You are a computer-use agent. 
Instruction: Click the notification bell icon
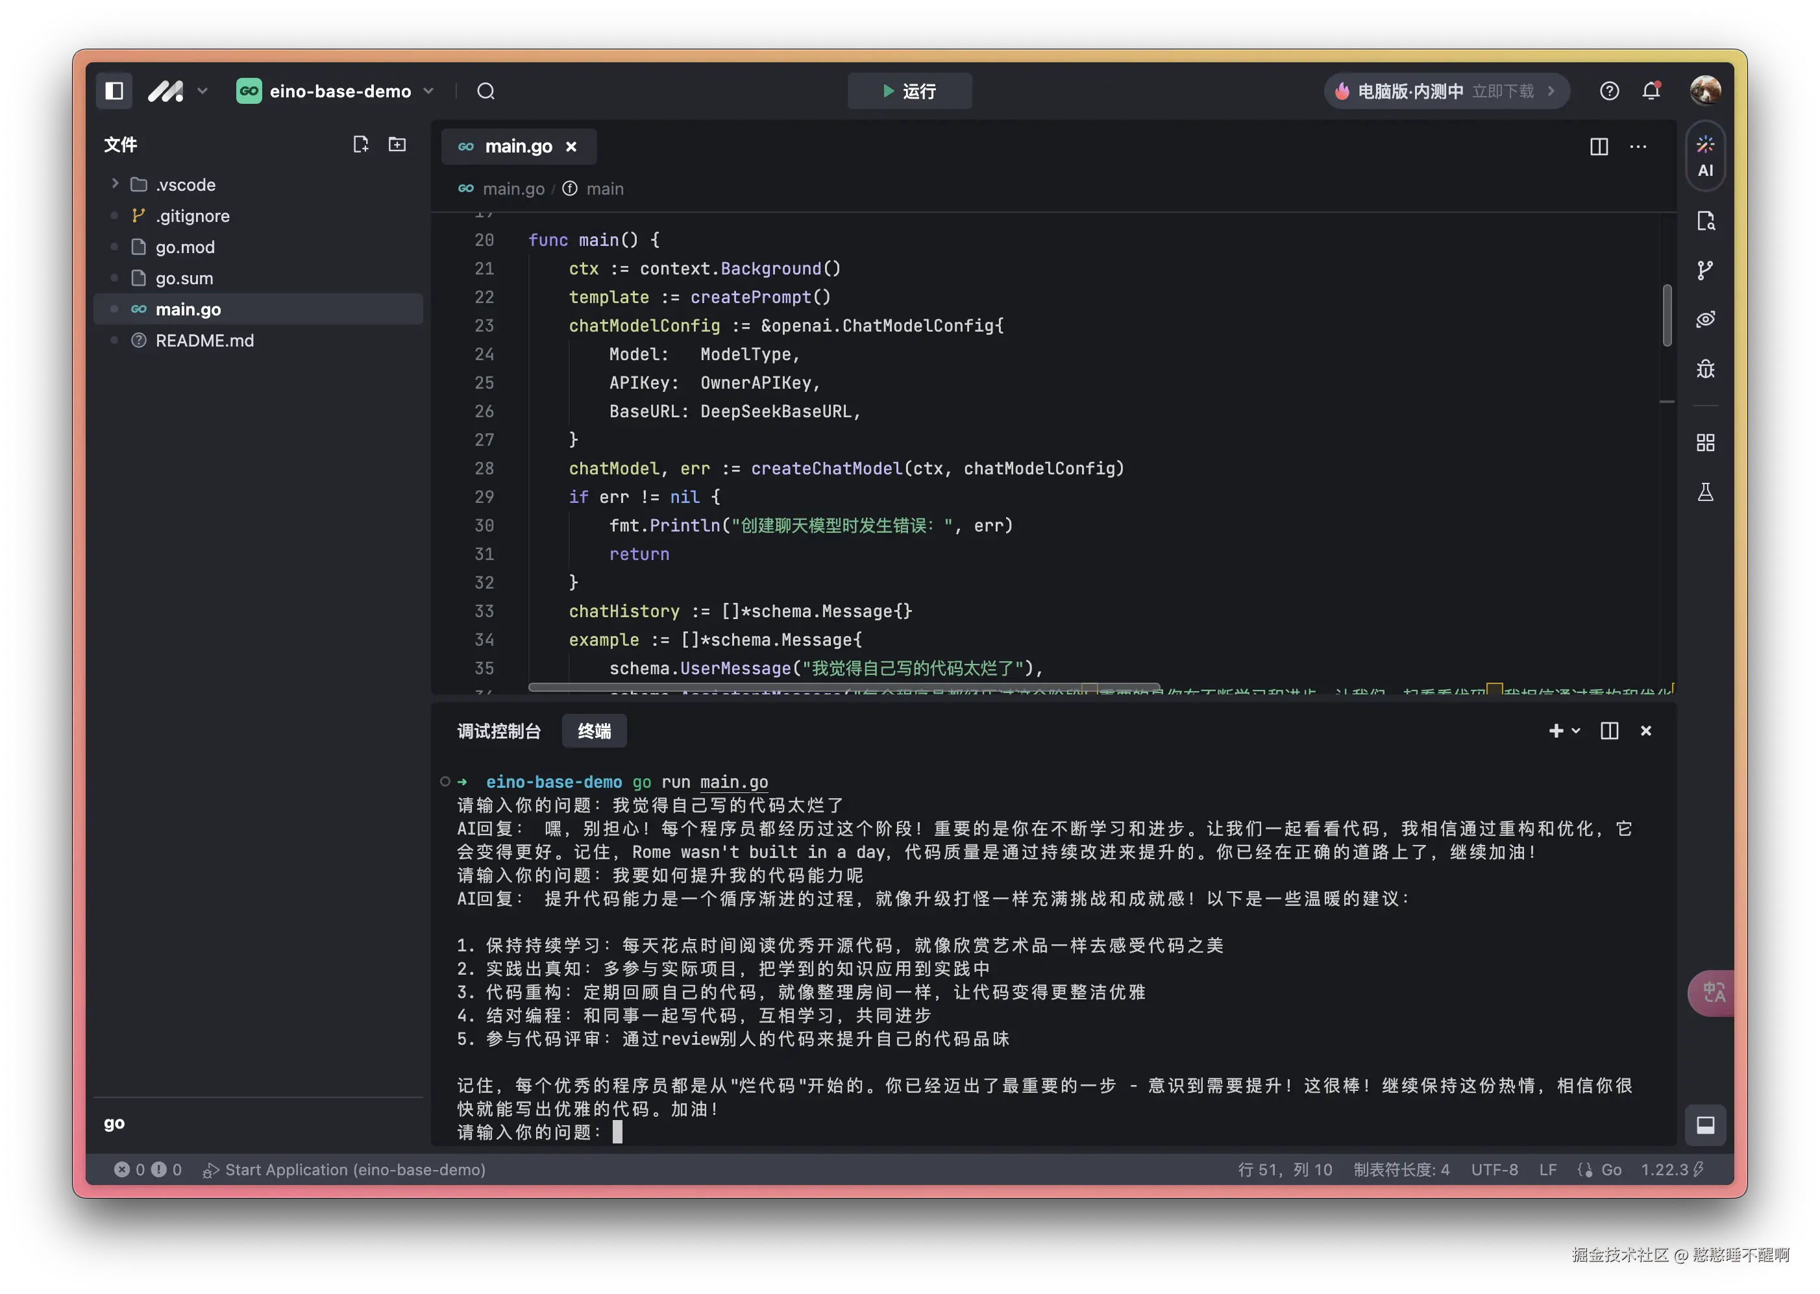point(1651,91)
